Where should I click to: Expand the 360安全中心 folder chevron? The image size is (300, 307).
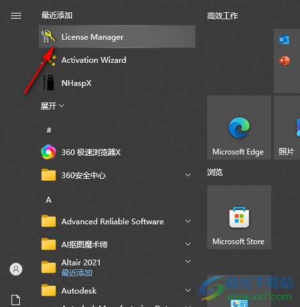(188, 175)
